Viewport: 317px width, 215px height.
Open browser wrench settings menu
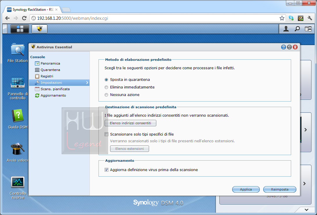[310, 18]
